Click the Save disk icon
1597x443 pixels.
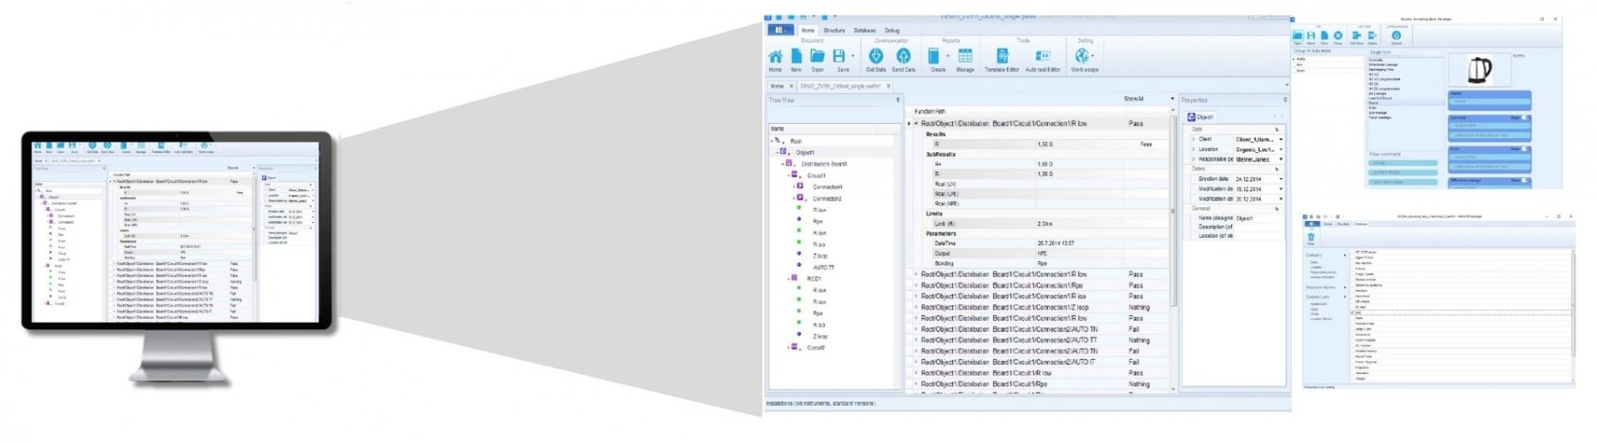(x=839, y=57)
